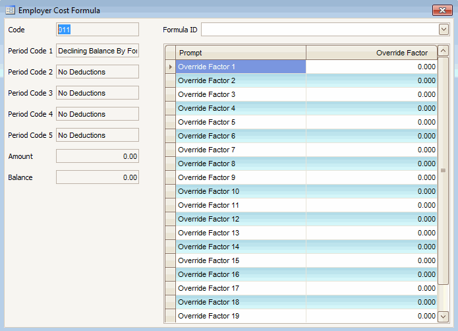The width and height of the screenshot is (458, 331).
Task: Open the Formula ID dropdown
Action: pos(444,30)
